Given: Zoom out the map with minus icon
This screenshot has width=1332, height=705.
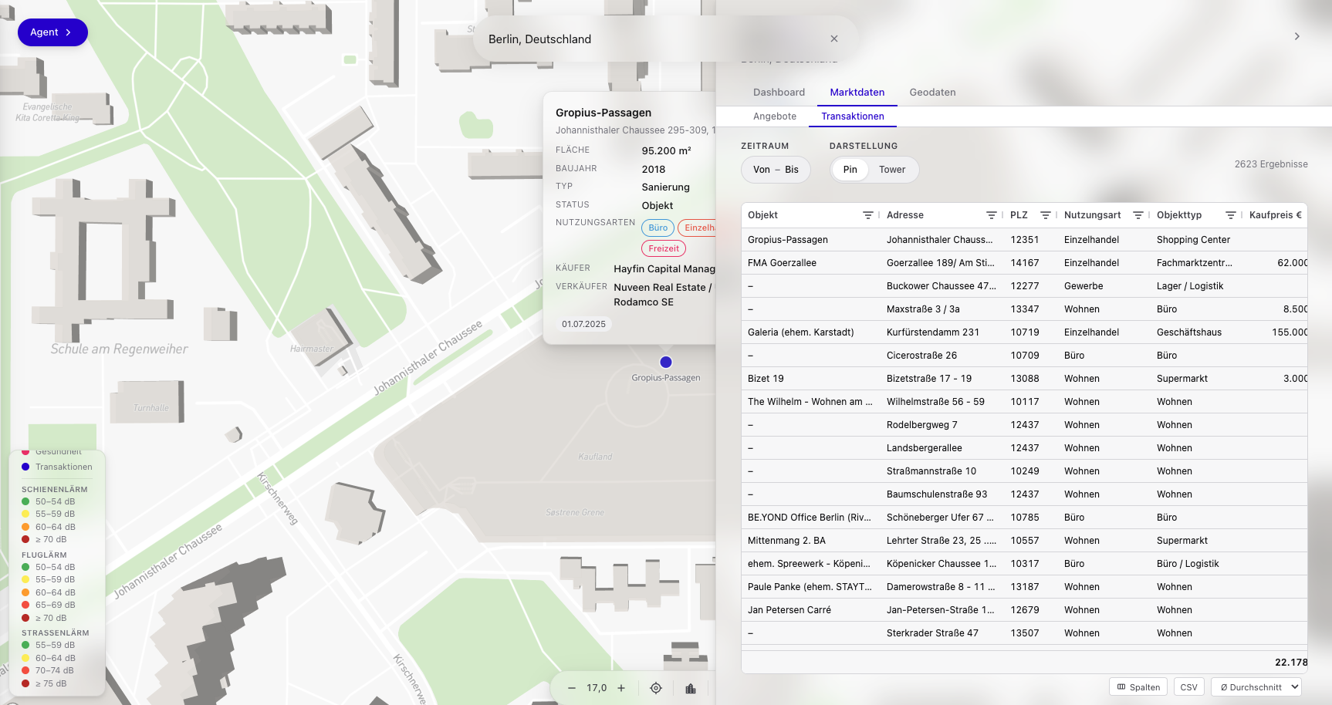Looking at the screenshot, I should (x=571, y=688).
